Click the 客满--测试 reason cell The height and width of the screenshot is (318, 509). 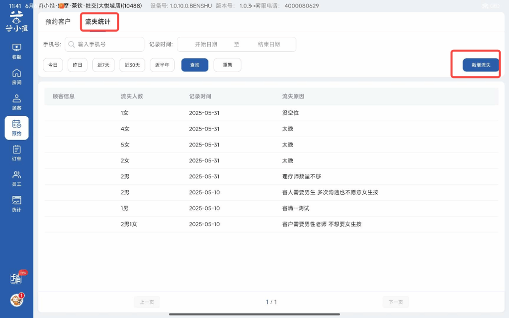(x=296, y=208)
